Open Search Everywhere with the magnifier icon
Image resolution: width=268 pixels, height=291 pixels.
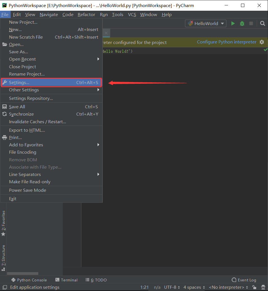pos(262,23)
